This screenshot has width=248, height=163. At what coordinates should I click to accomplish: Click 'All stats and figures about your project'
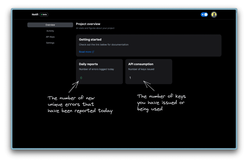point(95,28)
